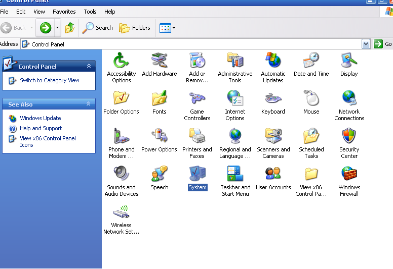
Task: Click View x86 Control Panel Icons link
Action: [48, 142]
